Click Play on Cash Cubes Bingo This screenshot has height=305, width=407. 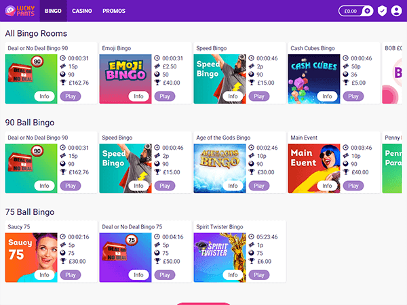(353, 96)
